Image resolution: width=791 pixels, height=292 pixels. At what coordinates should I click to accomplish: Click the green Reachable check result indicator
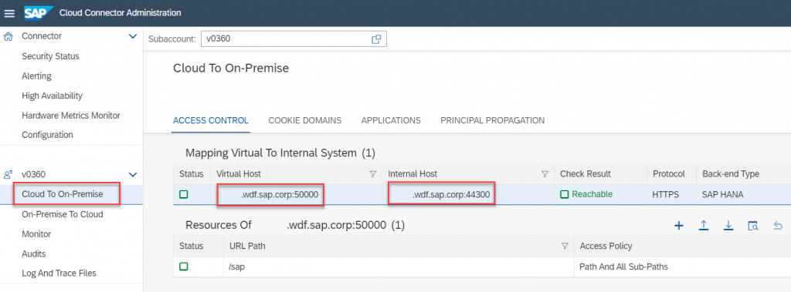pyautogui.click(x=587, y=194)
